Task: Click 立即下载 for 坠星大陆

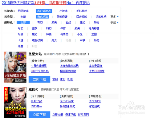Action: point(39,79)
